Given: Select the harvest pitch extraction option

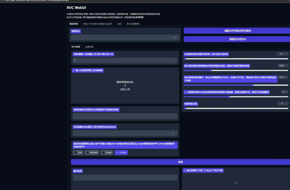Looking at the screenshot, I should tap(92, 152).
